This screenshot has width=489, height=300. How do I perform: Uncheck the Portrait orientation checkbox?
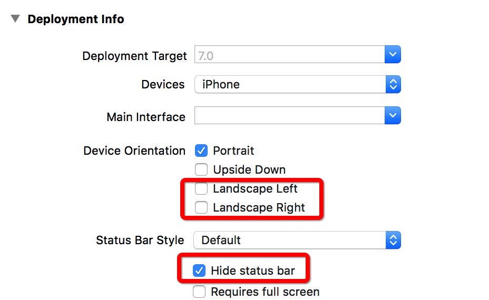pyautogui.click(x=201, y=151)
